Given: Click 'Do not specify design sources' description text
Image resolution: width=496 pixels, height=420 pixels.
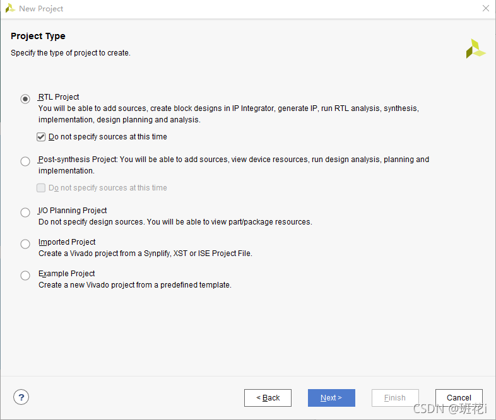Looking at the screenshot, I should (175, 222).
